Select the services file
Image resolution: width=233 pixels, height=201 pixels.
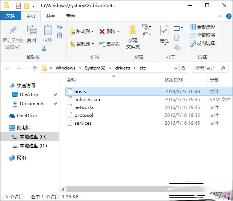148,123
